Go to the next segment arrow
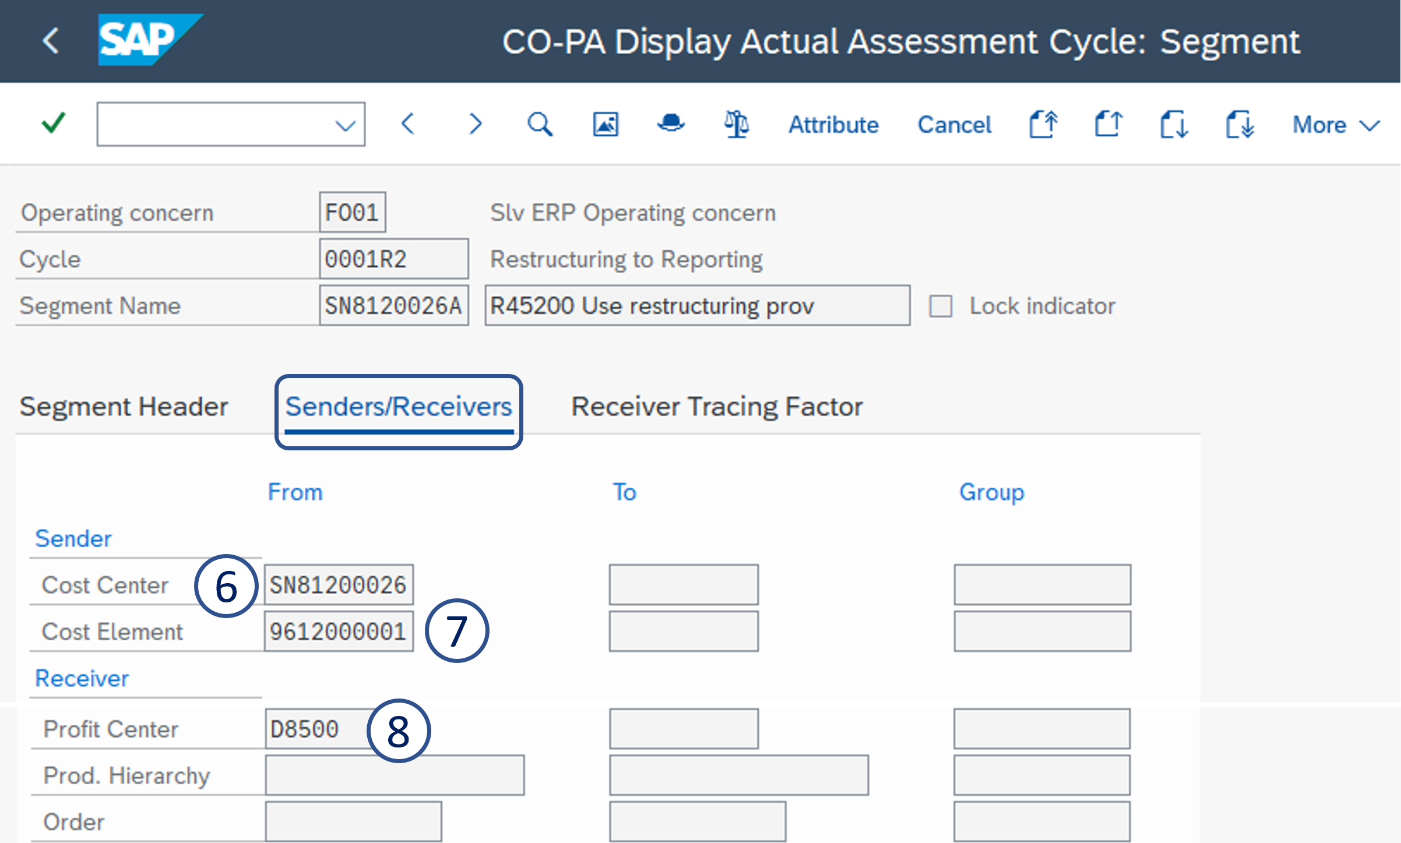The height and width of the screenshot is (843, 1401). 476,124
